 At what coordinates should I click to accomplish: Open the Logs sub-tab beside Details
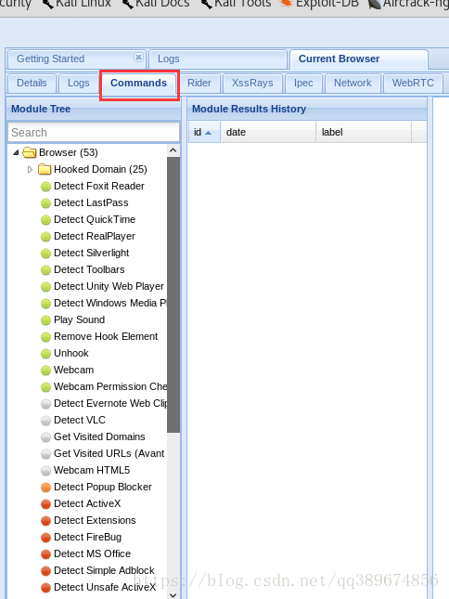(79, 83)
